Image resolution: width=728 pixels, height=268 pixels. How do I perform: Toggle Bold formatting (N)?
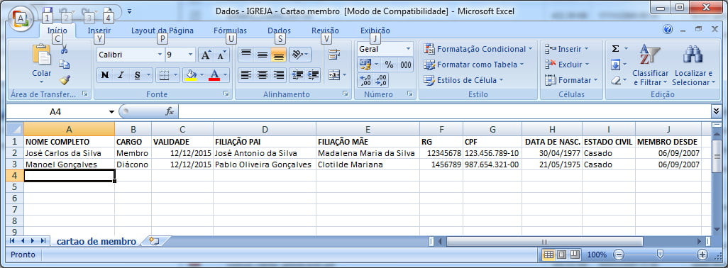105,75
